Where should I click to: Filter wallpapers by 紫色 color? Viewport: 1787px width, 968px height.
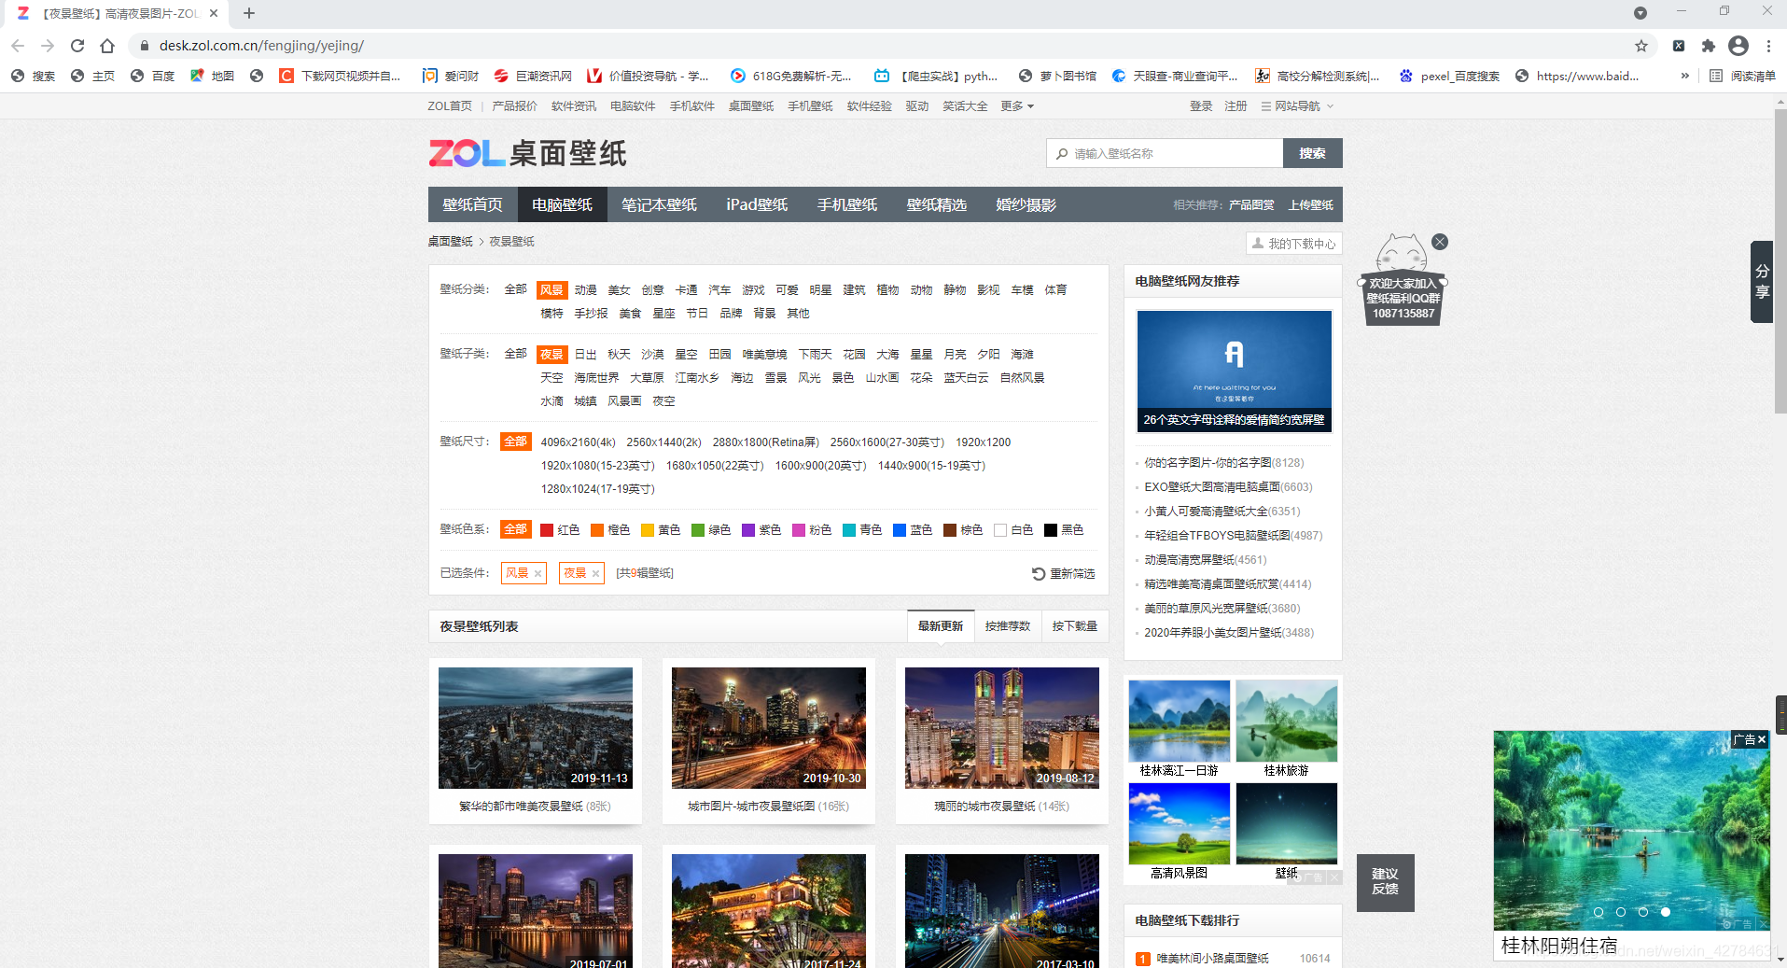tap(761, 530)
